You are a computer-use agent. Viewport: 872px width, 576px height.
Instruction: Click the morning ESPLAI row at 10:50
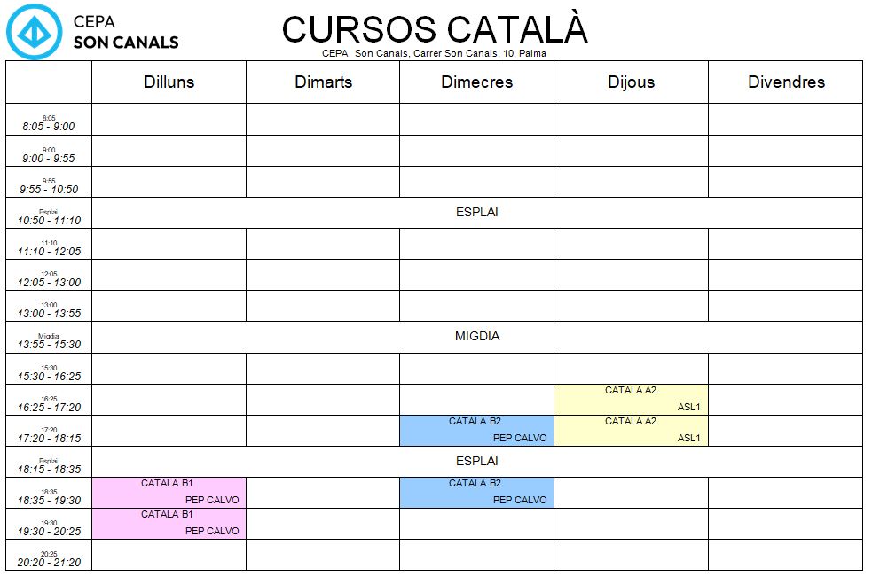click(477, 212)
